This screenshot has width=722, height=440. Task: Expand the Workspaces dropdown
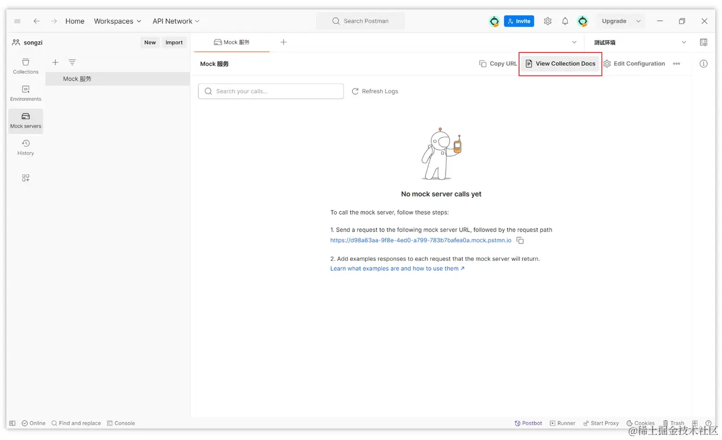click(117, 21)
